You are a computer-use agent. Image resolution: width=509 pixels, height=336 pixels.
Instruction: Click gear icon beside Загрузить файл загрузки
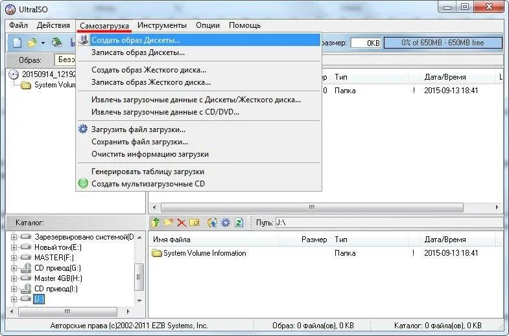point(83,129)
